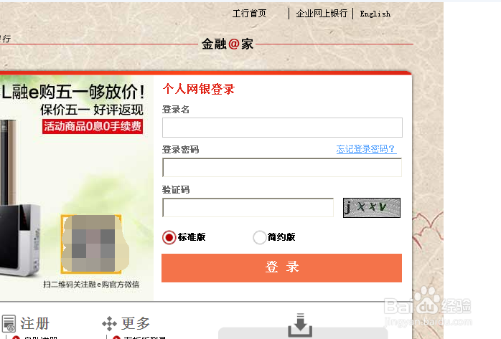
Task: Focus the 登录名 input field
Action: pos(282,128)
